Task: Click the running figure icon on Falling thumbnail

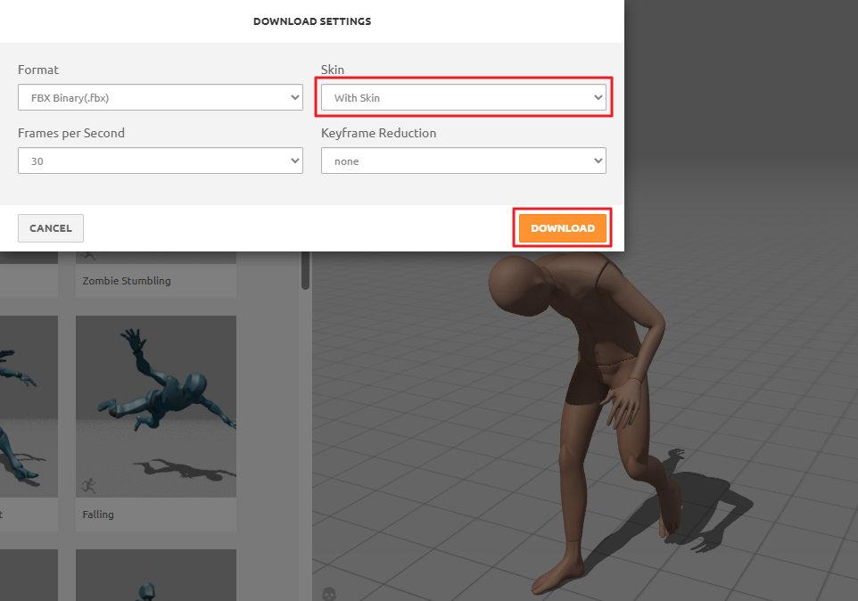Action: [88, 485]
